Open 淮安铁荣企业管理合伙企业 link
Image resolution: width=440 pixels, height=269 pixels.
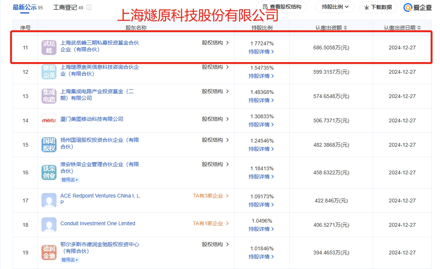100,168
